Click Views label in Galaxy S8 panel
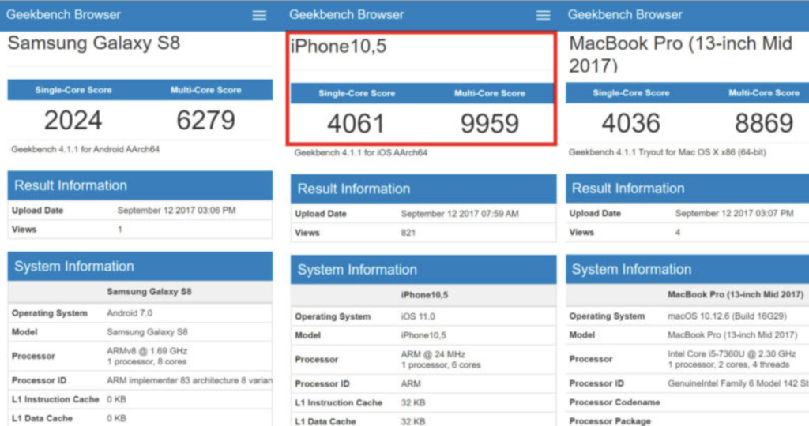 (24, 230)
